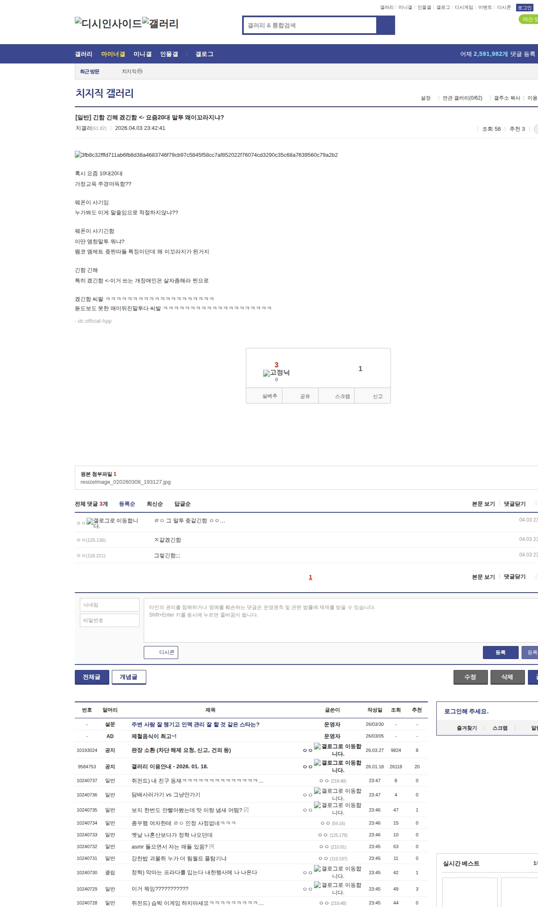
Task: Switch to the 개념글 list tab
Action: 129,677
